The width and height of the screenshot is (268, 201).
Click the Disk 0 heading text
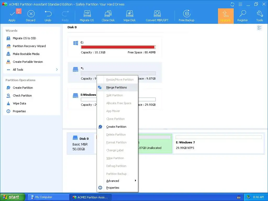point(72,27)
